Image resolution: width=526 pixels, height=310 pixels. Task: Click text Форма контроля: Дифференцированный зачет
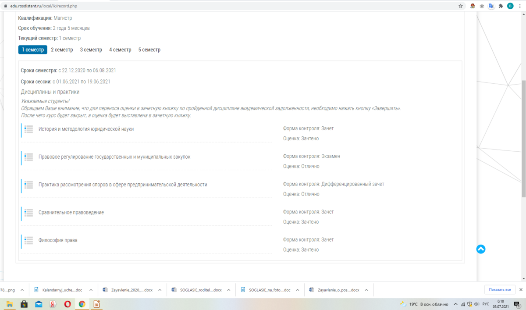click(x=334, y=184)
